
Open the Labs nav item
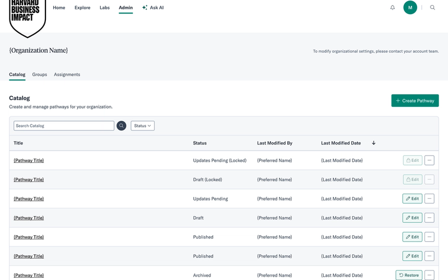pyautogui.click(x=105, y=8)
